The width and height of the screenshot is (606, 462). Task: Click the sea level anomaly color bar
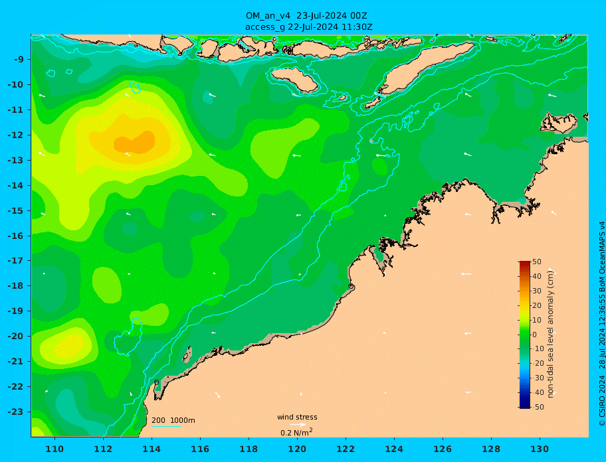[525, 335]
